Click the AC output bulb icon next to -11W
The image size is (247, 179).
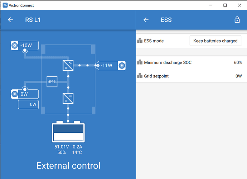click(x=122, y=65)
